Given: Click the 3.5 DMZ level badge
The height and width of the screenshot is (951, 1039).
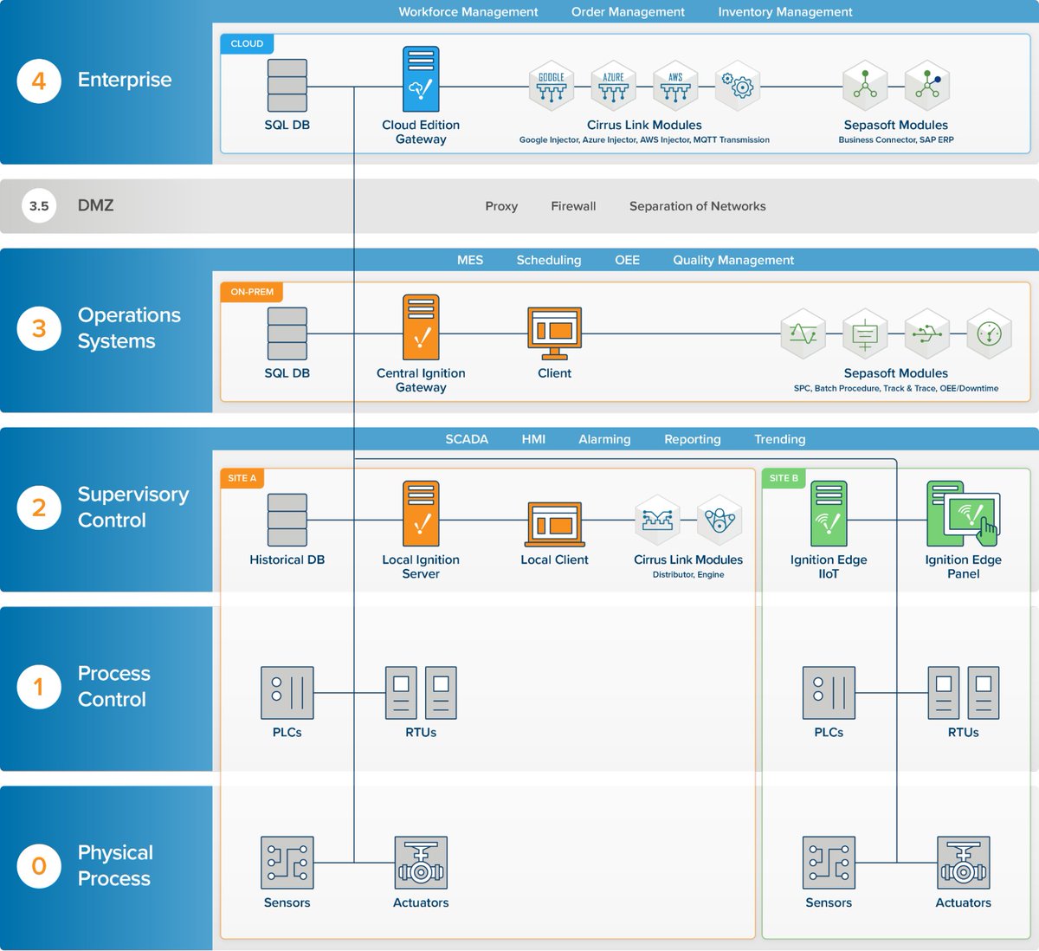Looking at the screenshot, I should 39,206.
